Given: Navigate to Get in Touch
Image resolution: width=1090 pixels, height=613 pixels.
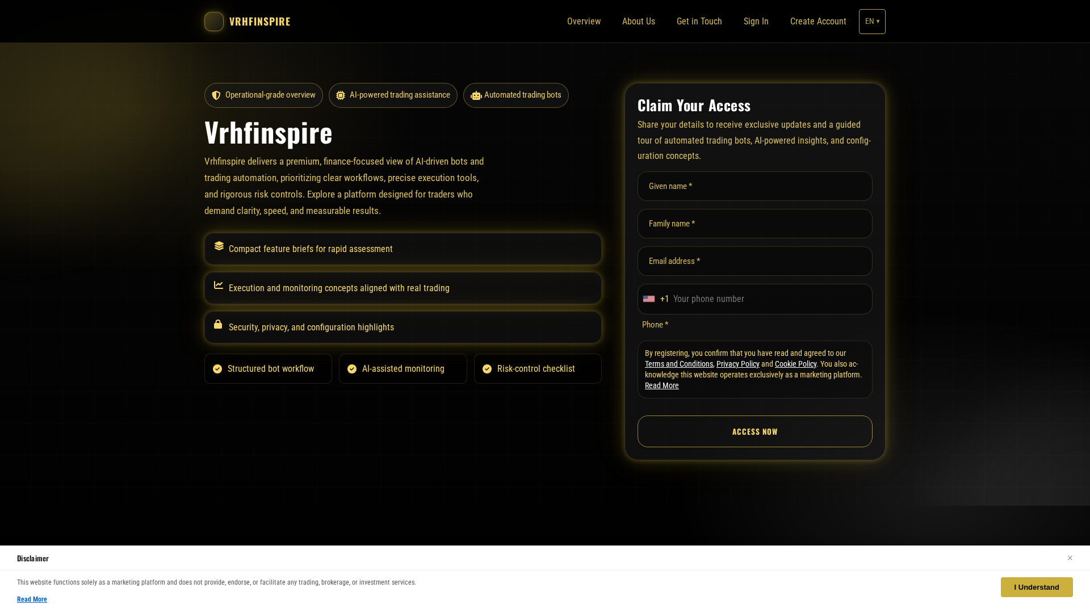Looking at the screenshot, I should (699, 22).
